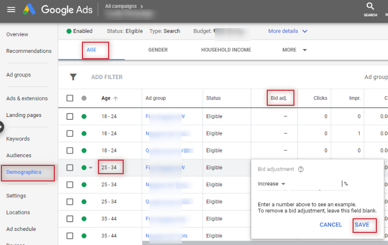The width and height of the screenshot is (388, 245).
Task: Sort by the Clicks column header
Action: 320,98
